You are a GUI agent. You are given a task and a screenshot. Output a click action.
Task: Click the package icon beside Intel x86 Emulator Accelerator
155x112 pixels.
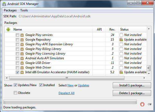tap(22, 72)
